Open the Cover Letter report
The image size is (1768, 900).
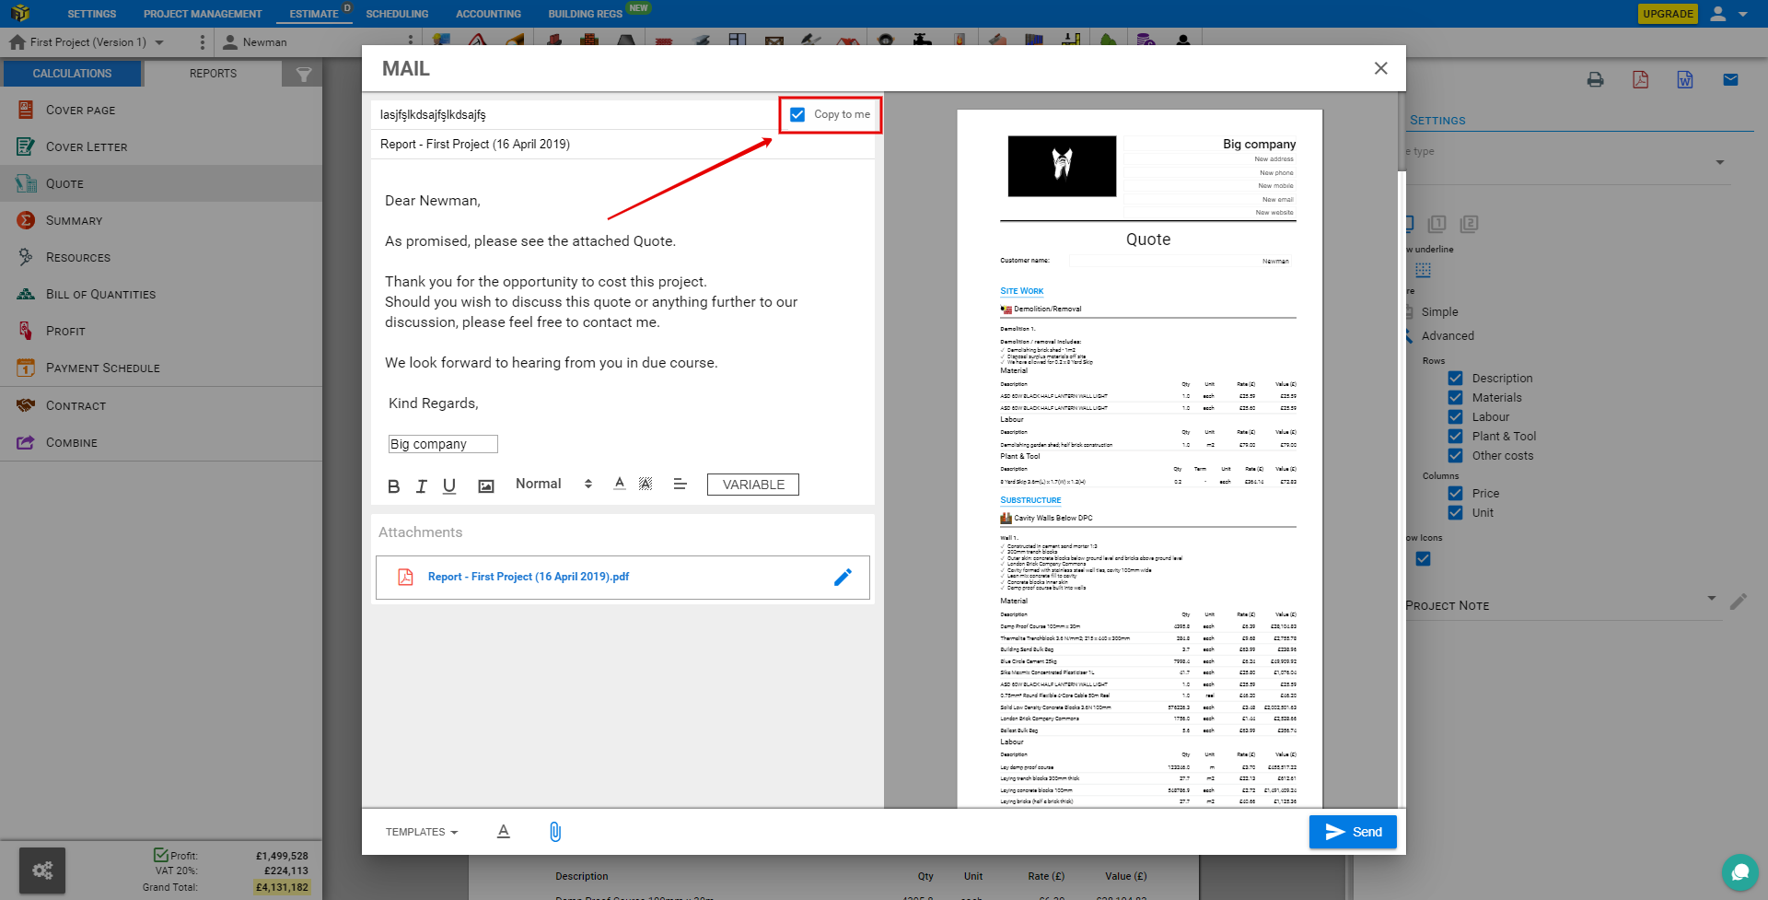[161, 146]
